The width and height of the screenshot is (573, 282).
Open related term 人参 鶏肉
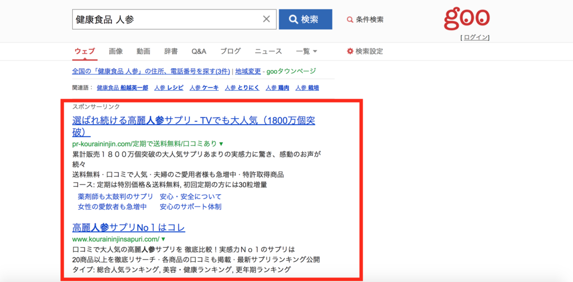coord(278,88)
